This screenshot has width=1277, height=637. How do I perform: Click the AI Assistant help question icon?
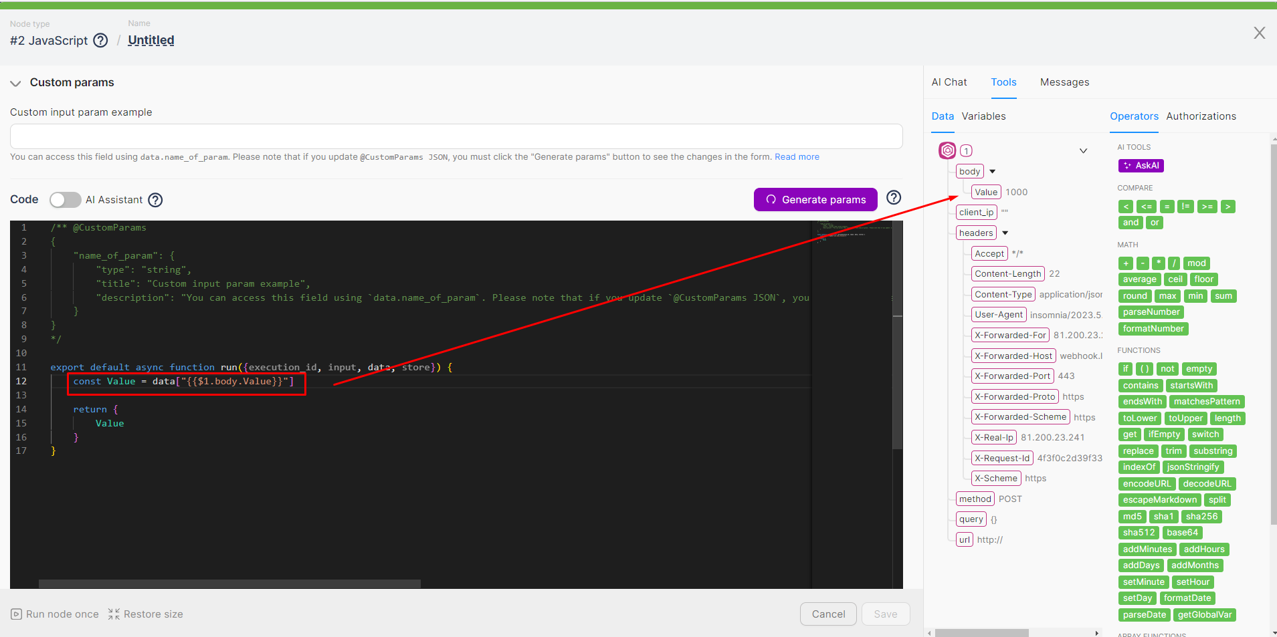tap(155, 200)
